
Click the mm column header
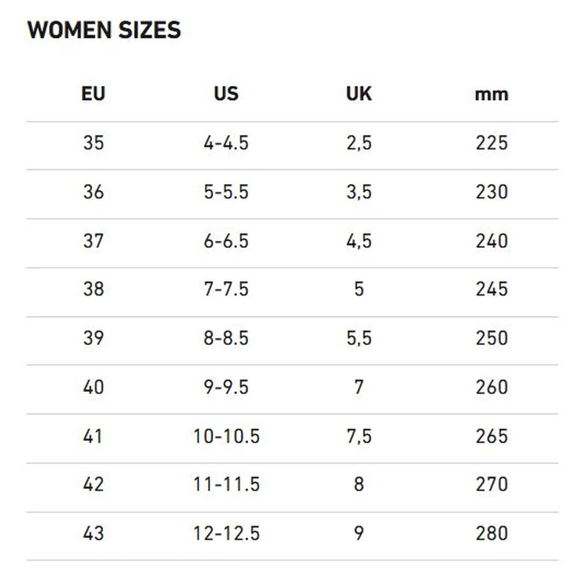[491, 94]
